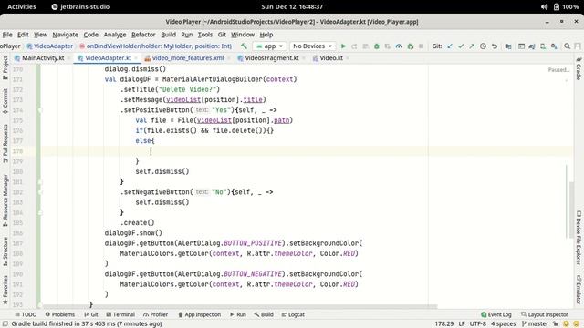This screenshot has width=584, height=328.
Task: Click the Debug app bug icon
Action: [x=377, y=46]
